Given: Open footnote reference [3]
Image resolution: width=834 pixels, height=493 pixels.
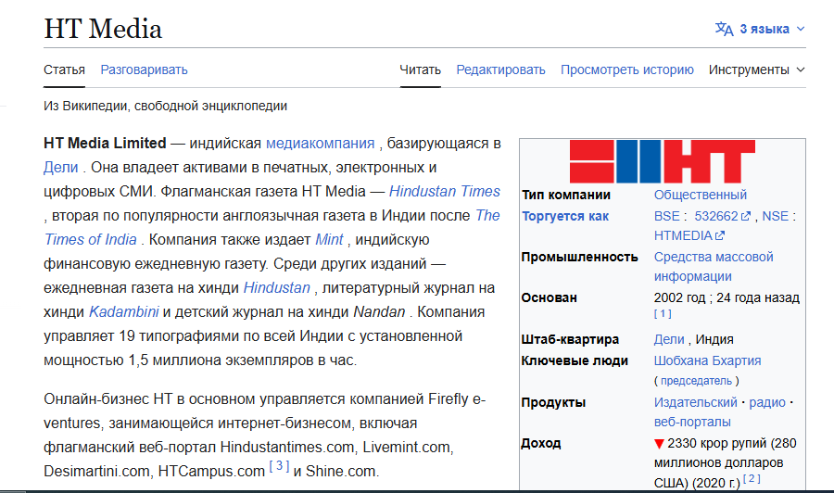Looking at the screenshot, I should tap(279, 466).
